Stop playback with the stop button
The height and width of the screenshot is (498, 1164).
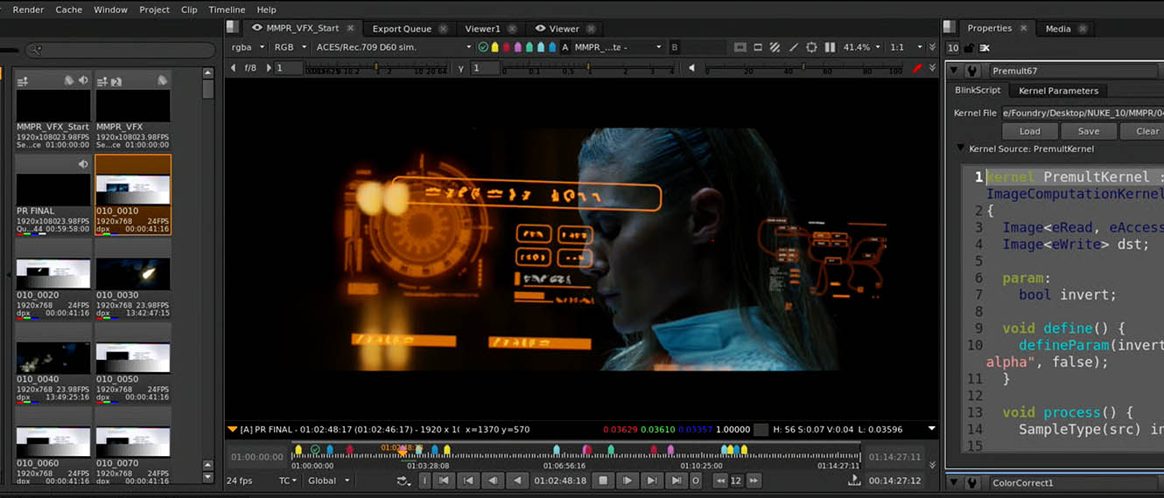click(603, 481)
